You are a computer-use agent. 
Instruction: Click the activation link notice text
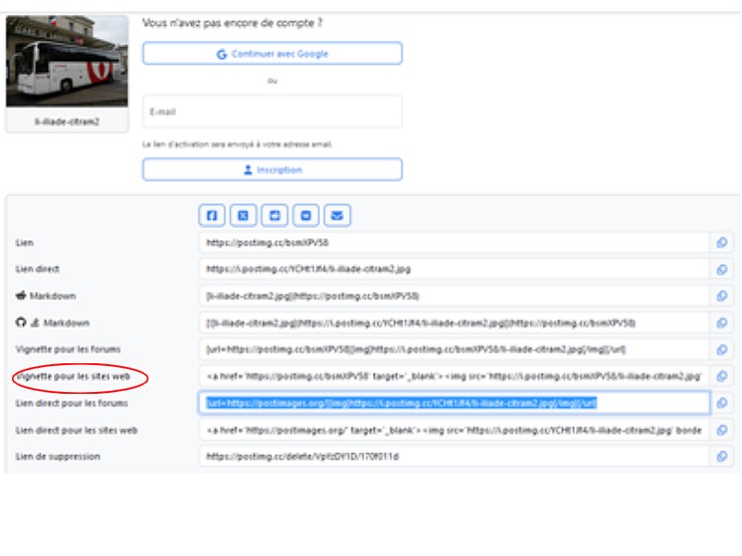(x=237, y=145)
